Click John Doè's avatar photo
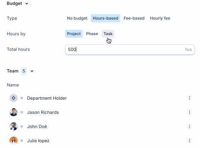 click(14, 126)
